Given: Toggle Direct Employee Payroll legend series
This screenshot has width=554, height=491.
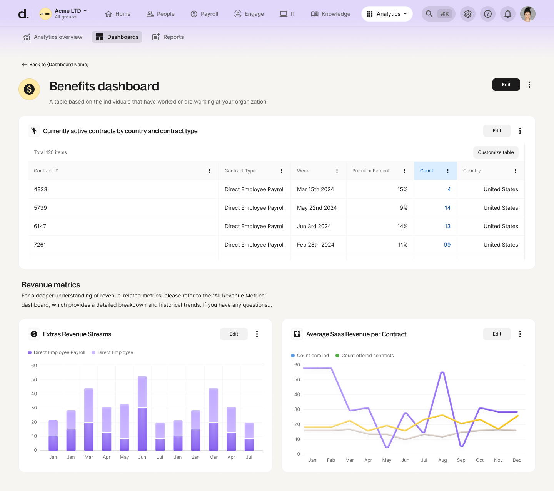Looking at the screenshot, I should coord(57,352).
